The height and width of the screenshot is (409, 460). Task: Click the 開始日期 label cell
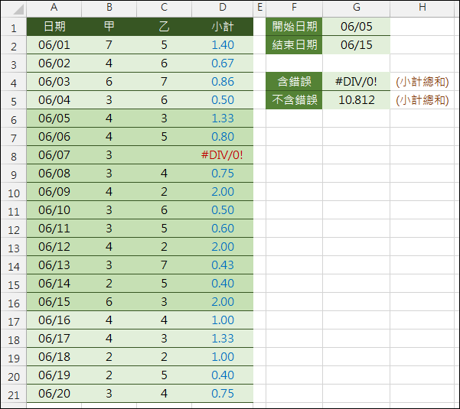click(x=294, y=27)
